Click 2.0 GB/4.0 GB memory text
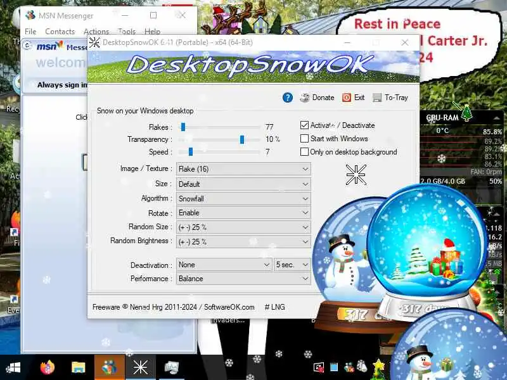The image size is (507, 380). coord(442,181)
